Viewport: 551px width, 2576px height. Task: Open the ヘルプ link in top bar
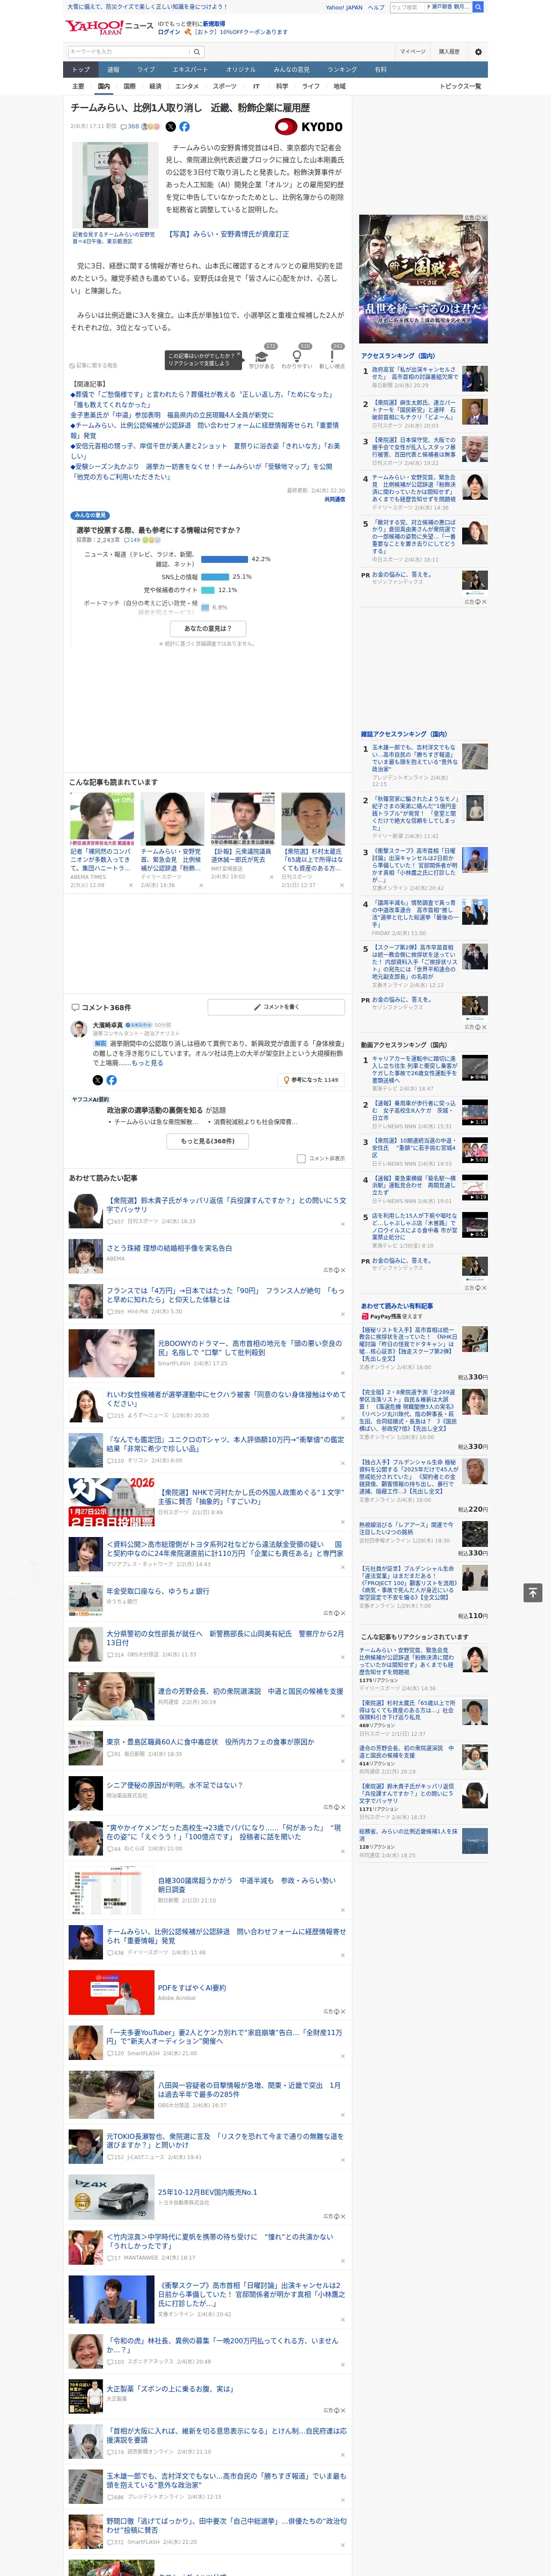tap(375, 7)
